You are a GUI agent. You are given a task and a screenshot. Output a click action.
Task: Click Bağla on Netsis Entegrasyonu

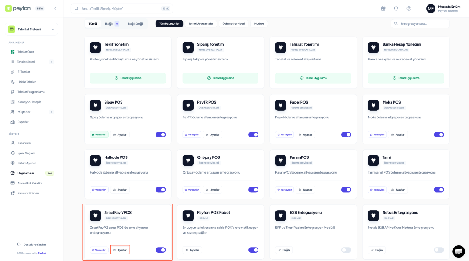[x=377, y=250]
